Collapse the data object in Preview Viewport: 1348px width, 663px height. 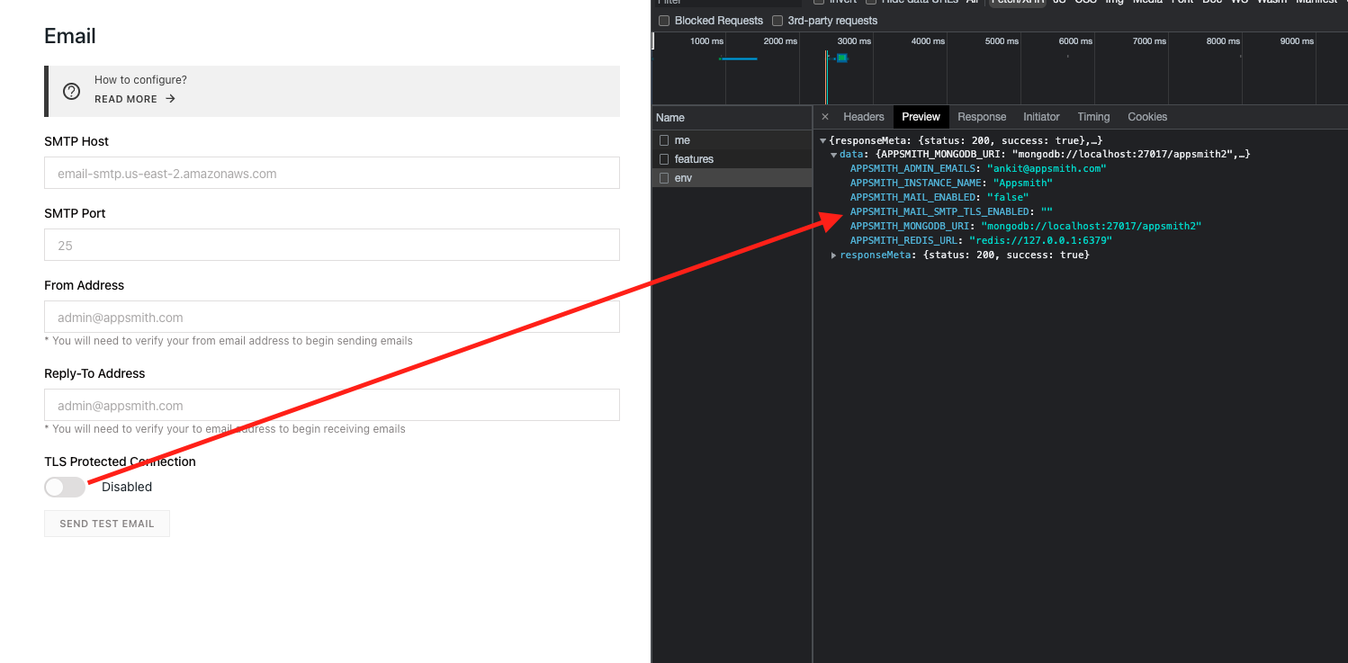(x=833, y=154)
